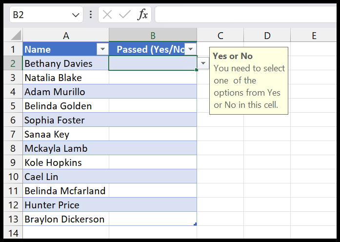Click the Enter checkmark icon in formula bar
The width and height of the screenshot is (340, 242).
click(125, 15)
